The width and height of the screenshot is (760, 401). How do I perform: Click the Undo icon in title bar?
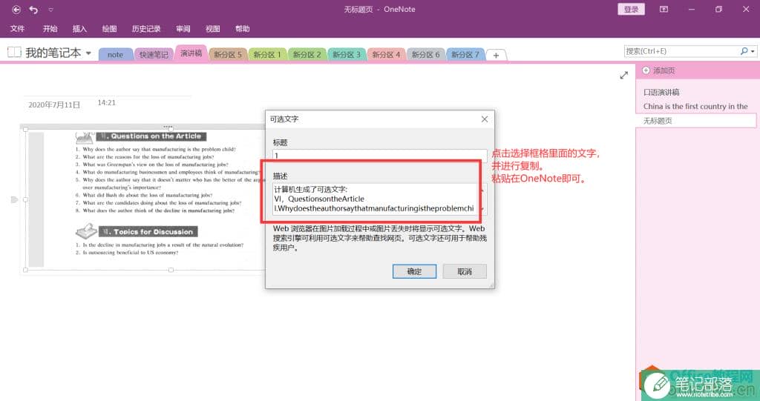point(33,9)
